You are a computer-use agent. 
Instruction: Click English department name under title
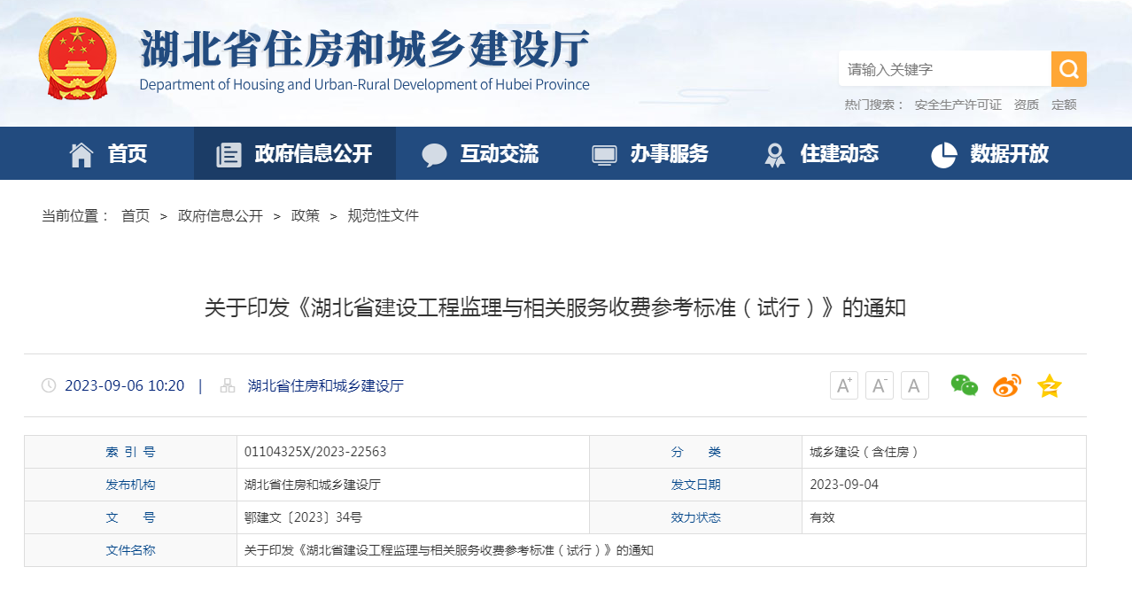(364, 85)
